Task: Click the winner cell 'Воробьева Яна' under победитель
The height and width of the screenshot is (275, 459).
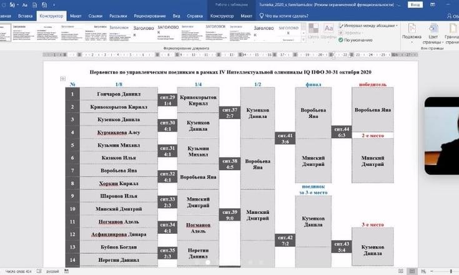Action: coord(373,110)
